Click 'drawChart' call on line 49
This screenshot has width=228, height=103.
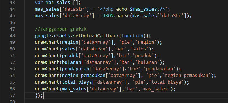pos(47,42)
